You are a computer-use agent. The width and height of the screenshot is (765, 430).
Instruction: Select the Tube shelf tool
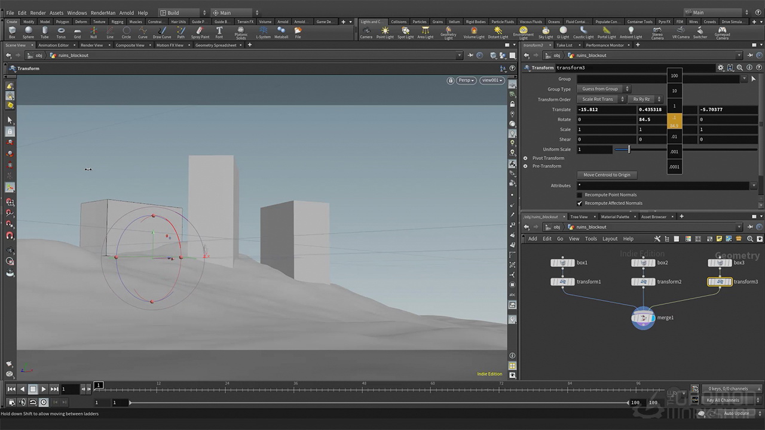[44, 32]
